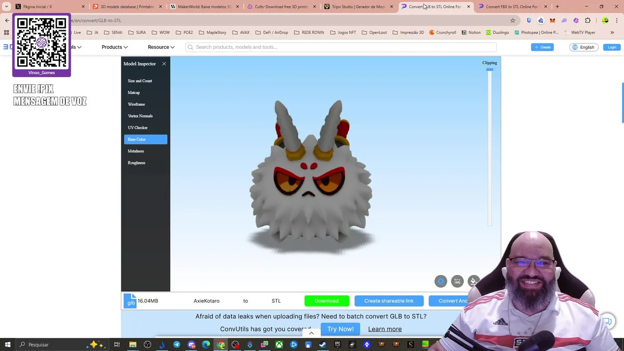
Task: Click the Try Now! button
Action: coord(340,329)
